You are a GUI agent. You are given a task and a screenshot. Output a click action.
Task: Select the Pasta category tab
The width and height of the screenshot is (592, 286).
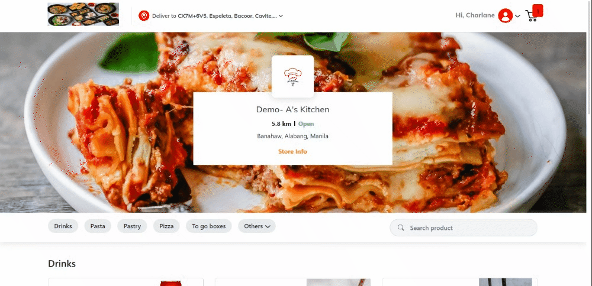click(98, 226)
